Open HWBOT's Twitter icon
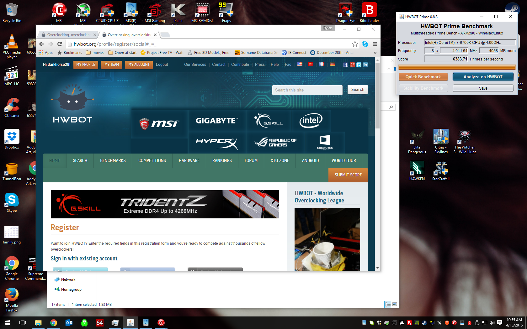Viewport: 527px width, 329px height. pyautogui.click(x=359, y=65)
